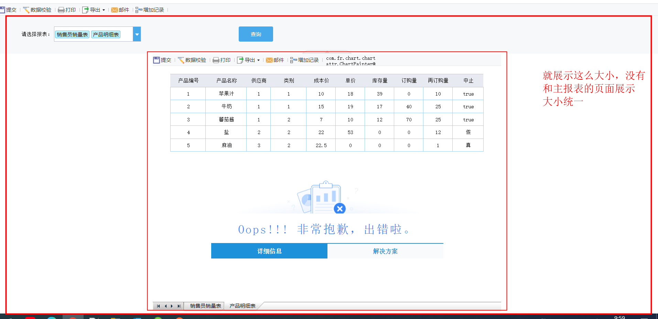Click unit price cell 53
This screenshot has width=658, height=319.
click(350, 132)
